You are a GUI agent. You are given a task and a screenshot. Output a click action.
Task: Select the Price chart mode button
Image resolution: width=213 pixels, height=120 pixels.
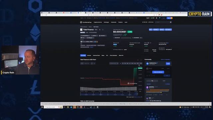[82, 63]
